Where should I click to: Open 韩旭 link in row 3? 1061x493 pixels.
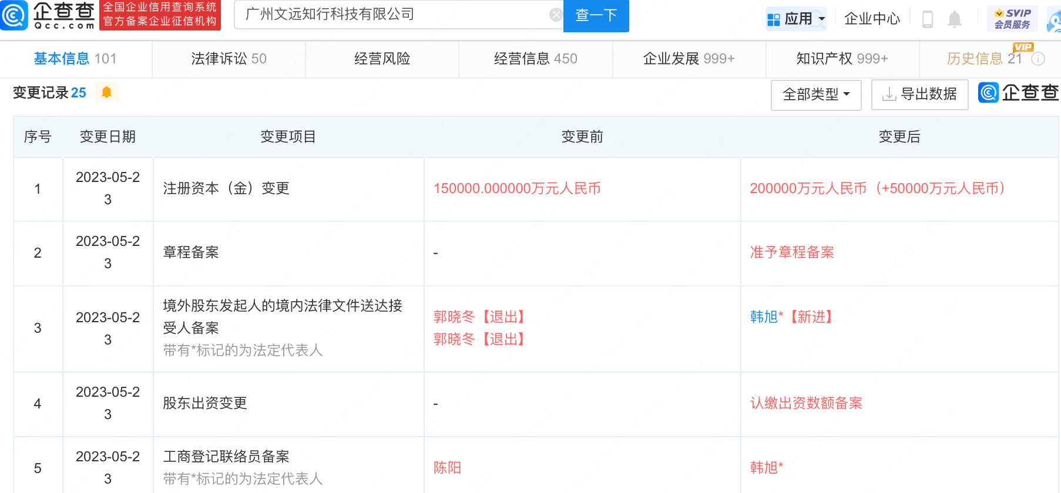[x=764, y=317]
